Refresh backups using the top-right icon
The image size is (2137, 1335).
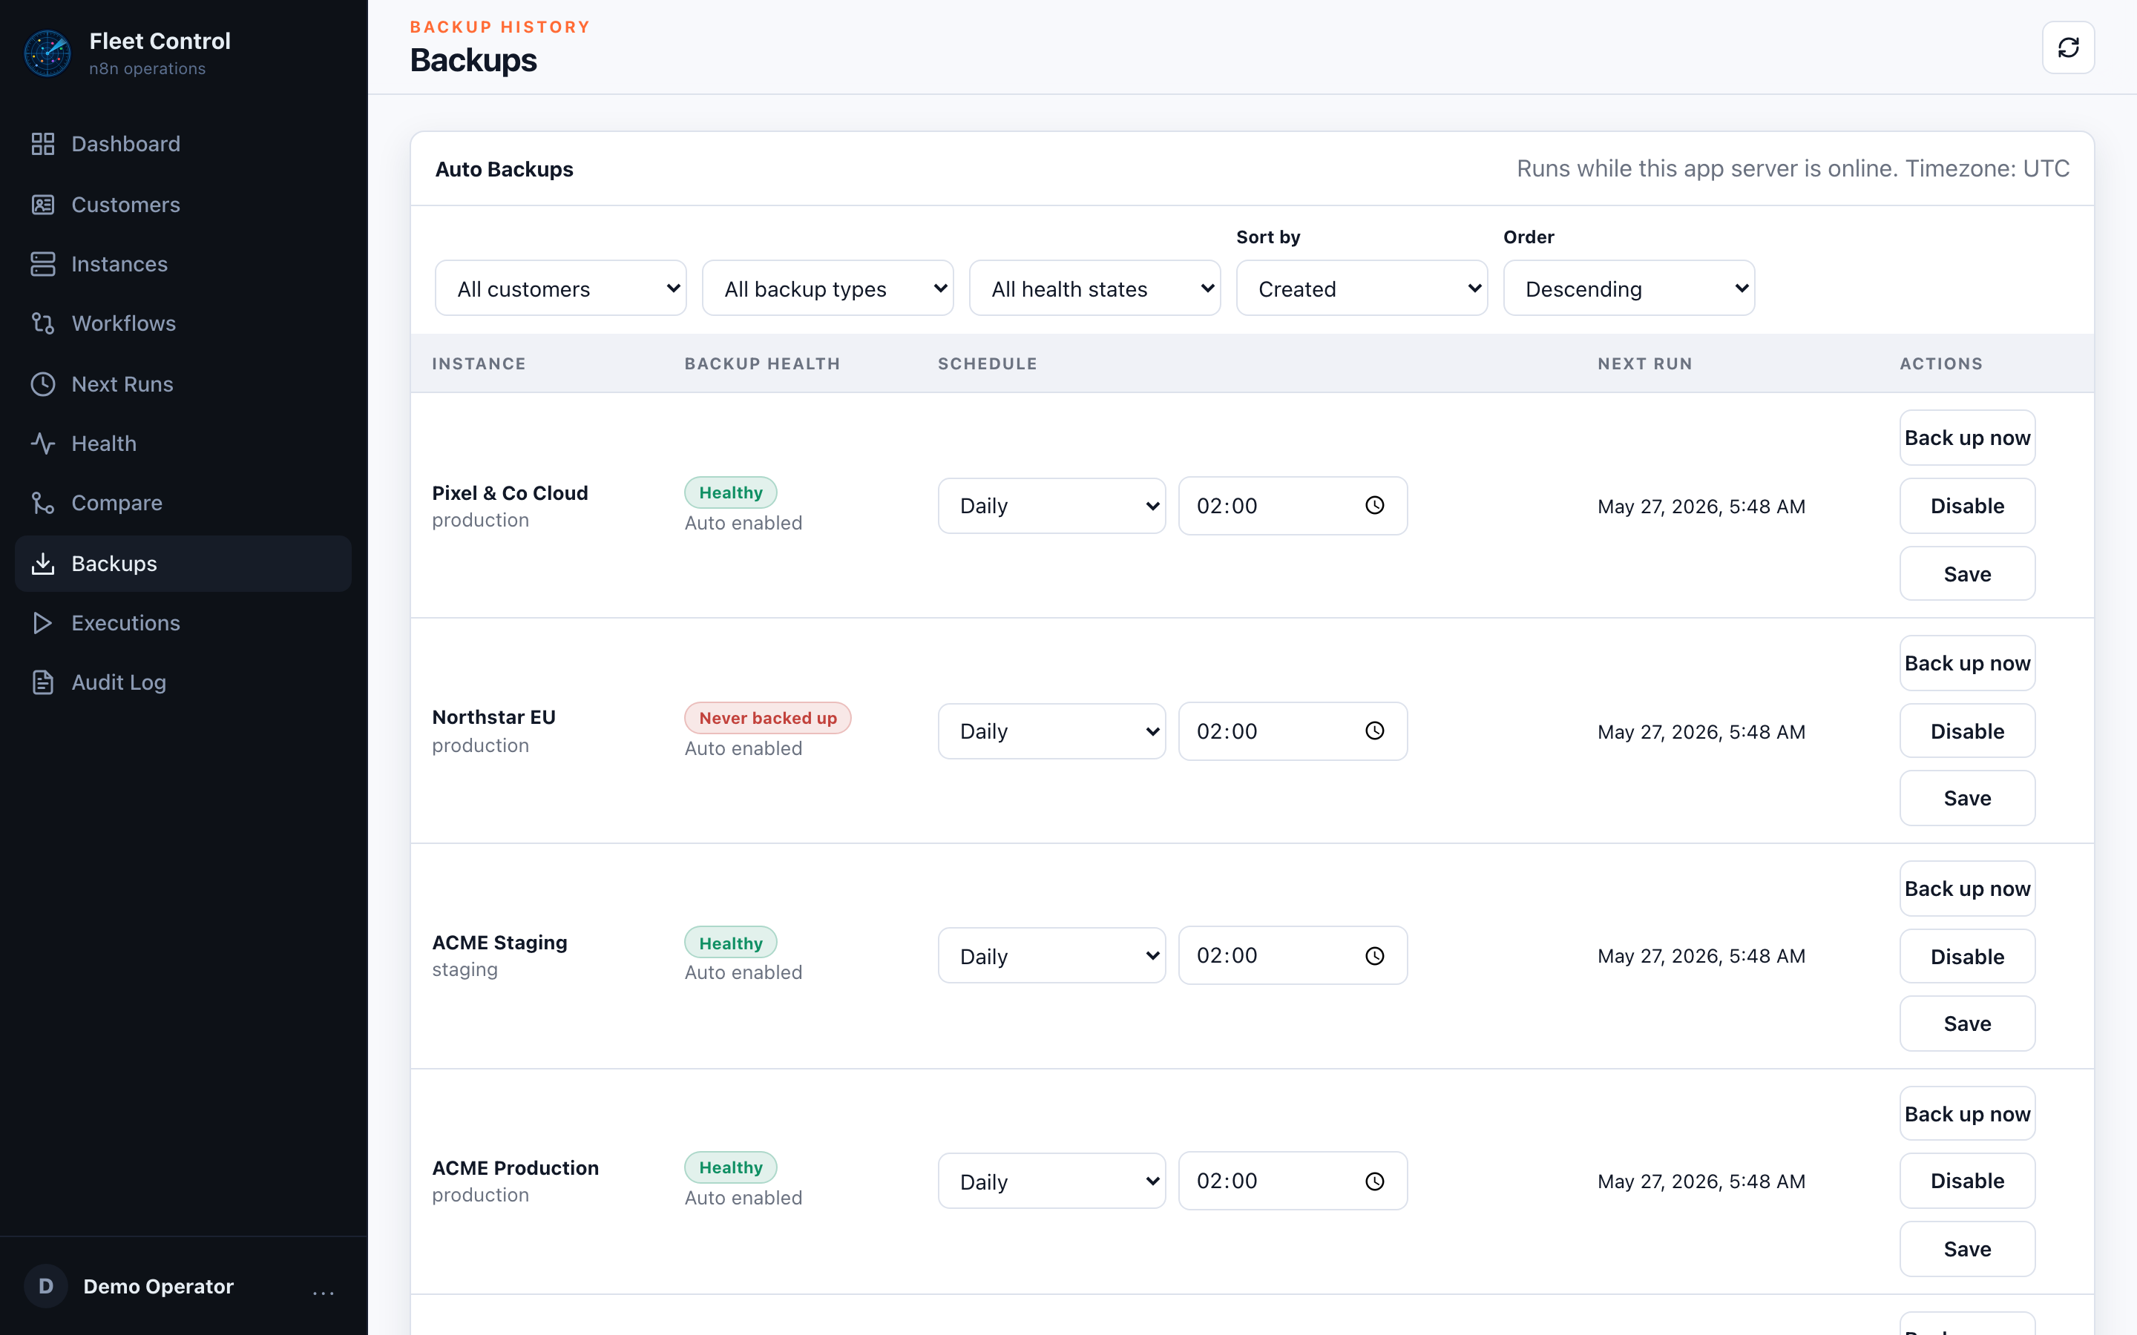pos(2068,47)
